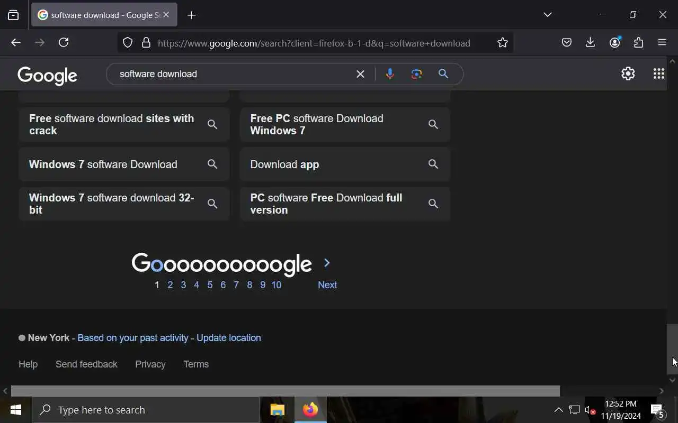This screenshot has width=678, height=423.
Task: Search by image with Google Lens
Action: (416, 74)
